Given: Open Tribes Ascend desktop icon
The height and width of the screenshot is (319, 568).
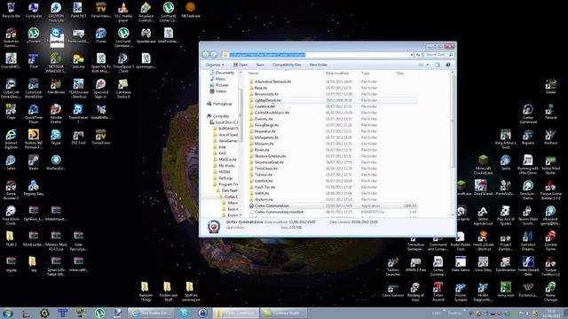Looking at the screenshot, I should [438, 292].
